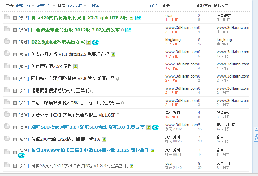Click image icon on 1314学习网首页N格 thread
258x176 pixels.
click(x=131, y=166)
